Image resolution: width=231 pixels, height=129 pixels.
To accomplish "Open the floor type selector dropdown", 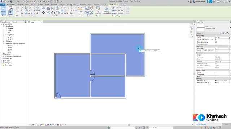I will tap(230, 27).
